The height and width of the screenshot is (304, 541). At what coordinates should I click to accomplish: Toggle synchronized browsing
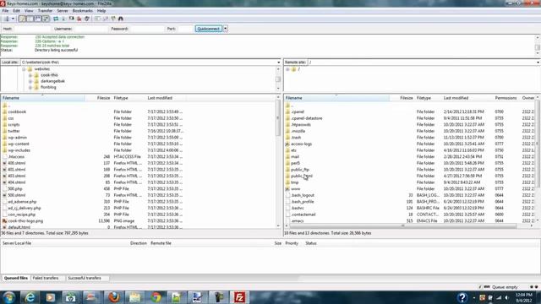(113, 19)
